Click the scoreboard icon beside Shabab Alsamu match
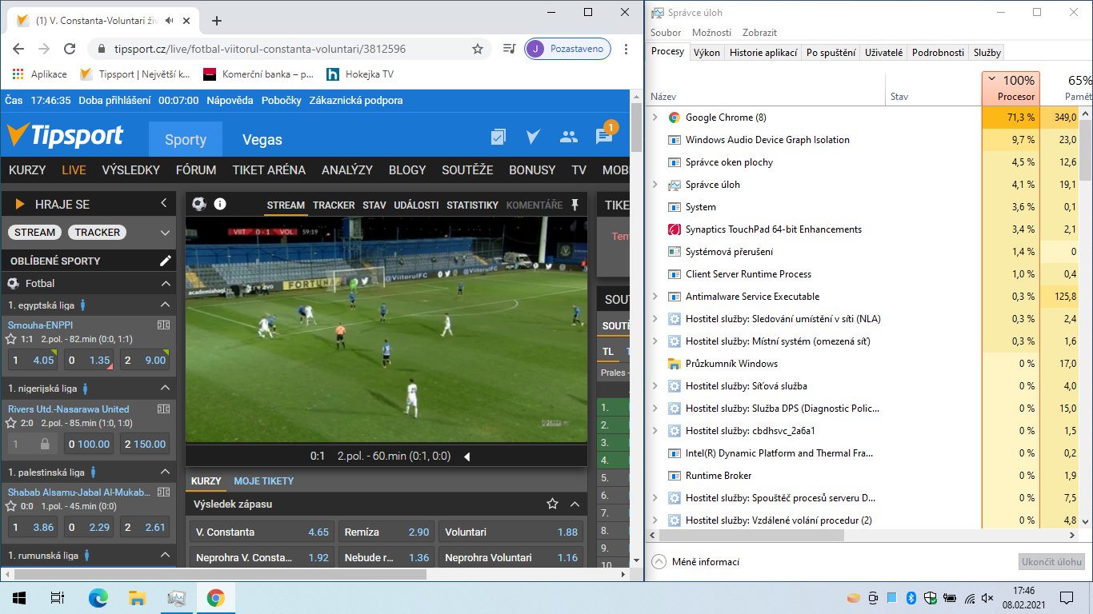Image resolution: width=1093 pixels, height=614 pixels. [164, 492]
